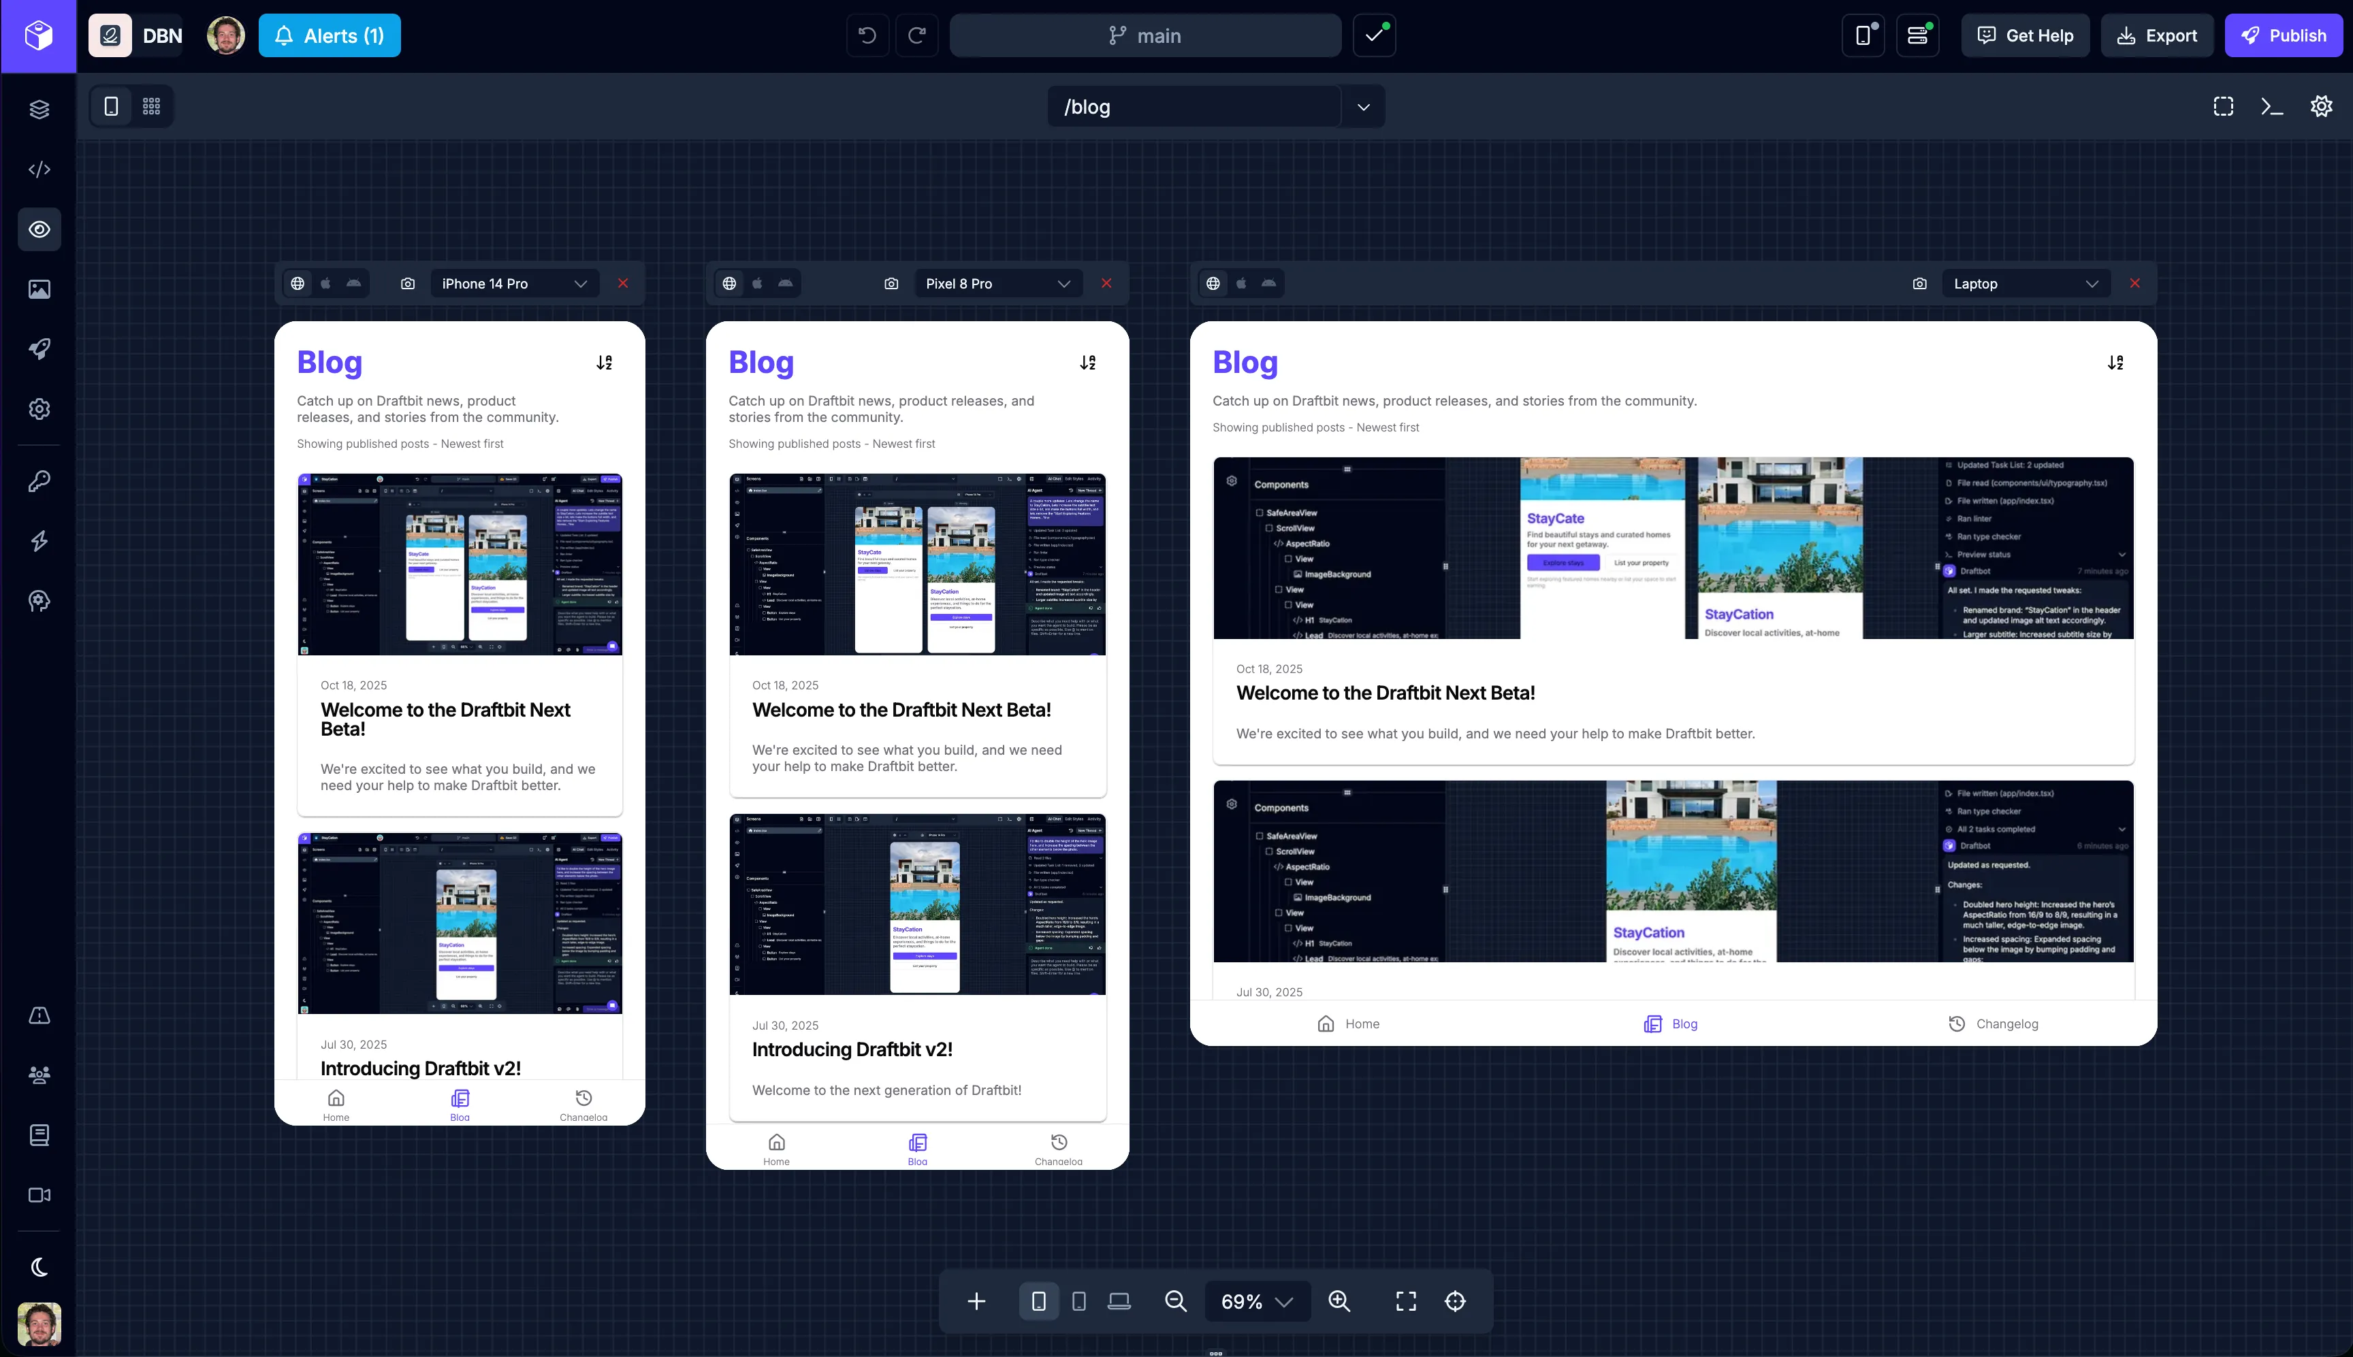
Task: Click the Publish button
Action: [x=2283, y=35]
